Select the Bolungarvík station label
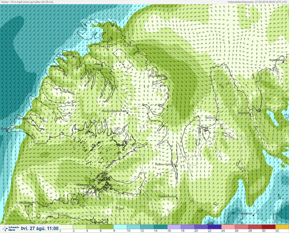This screenshot has height=233, width=289. tap(66, 55)
